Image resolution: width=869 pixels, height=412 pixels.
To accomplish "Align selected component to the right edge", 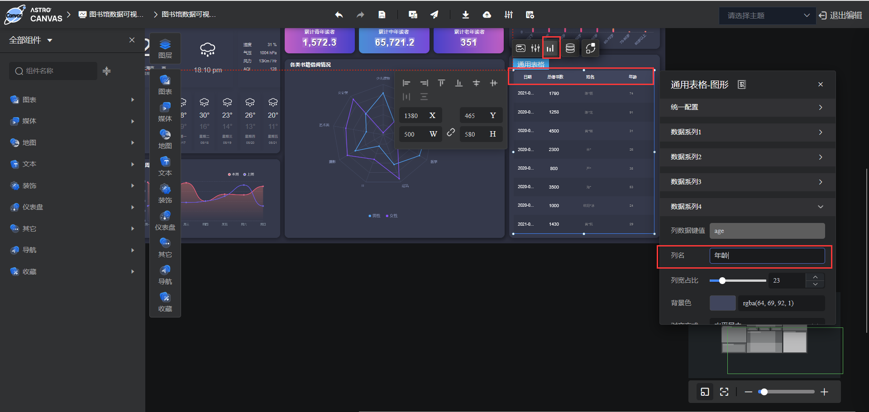I will (424, 83).
